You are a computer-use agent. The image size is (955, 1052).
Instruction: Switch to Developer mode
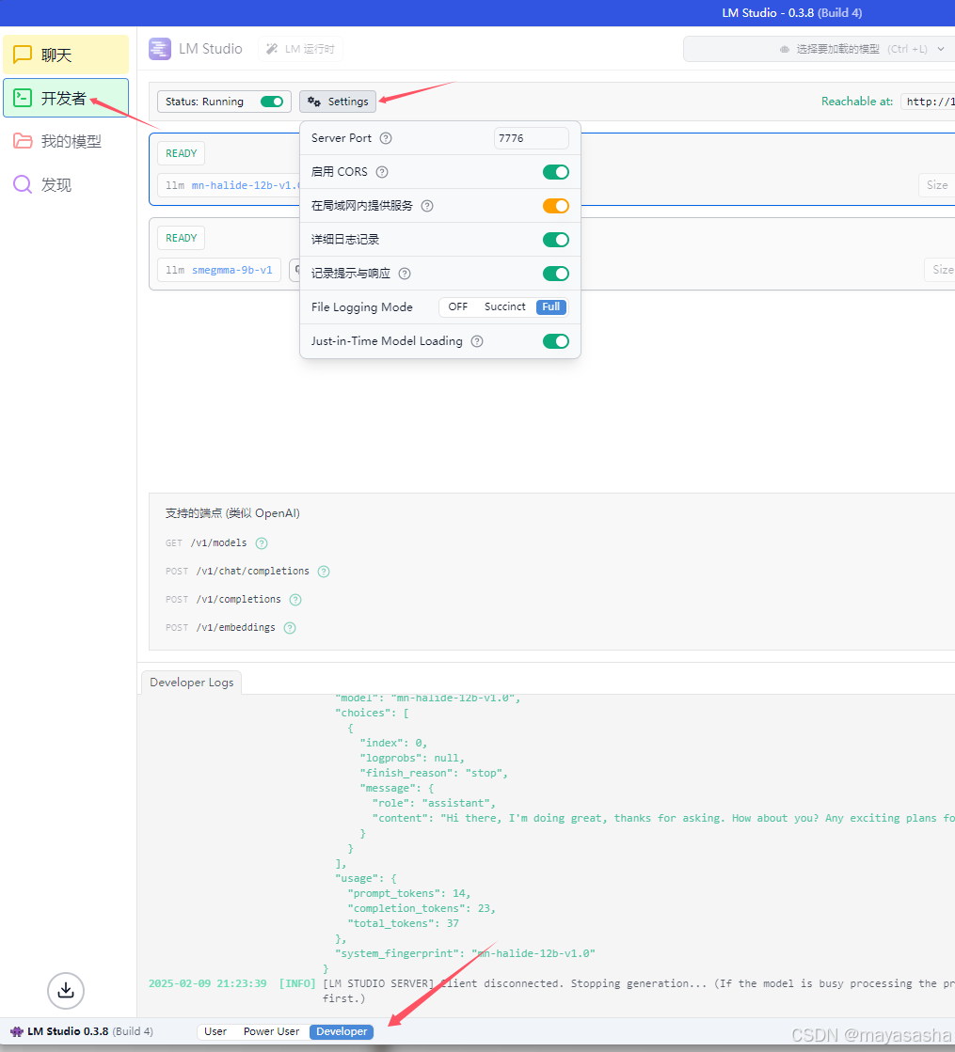pos(342,1032)
